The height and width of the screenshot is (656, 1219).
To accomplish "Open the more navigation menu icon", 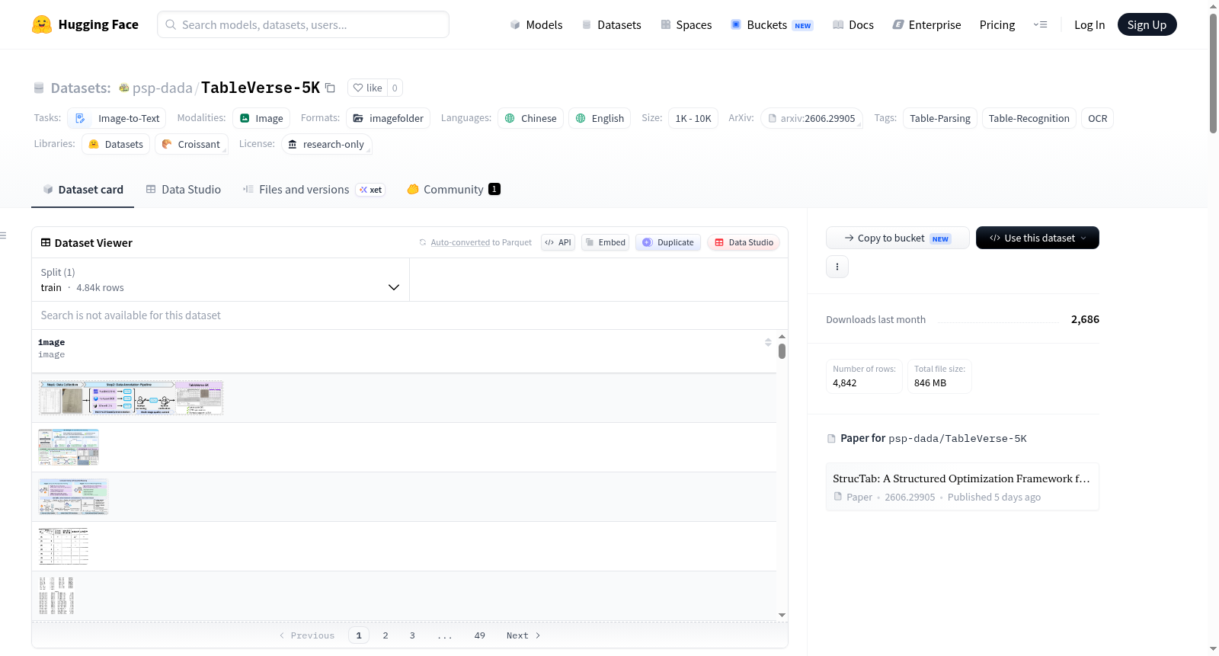I will coord(1040,24).
